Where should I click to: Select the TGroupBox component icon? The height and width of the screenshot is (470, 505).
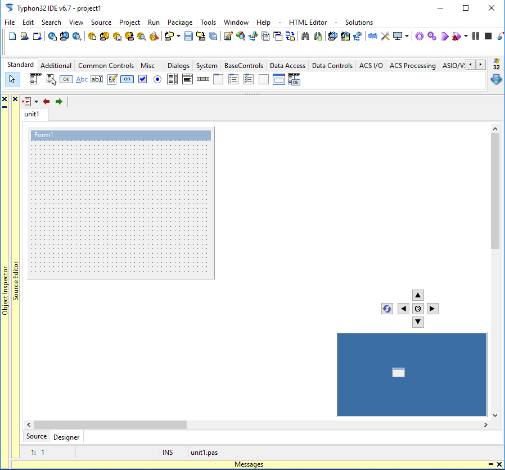tap(218, 79)
